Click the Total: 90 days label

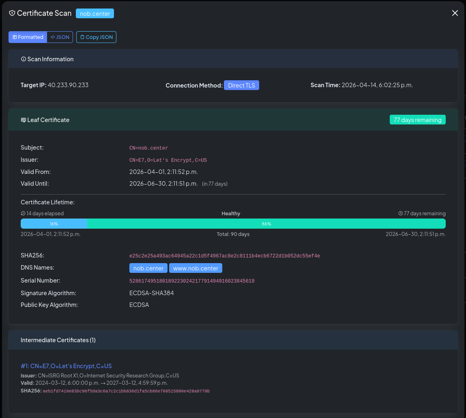tap(233, 234)
